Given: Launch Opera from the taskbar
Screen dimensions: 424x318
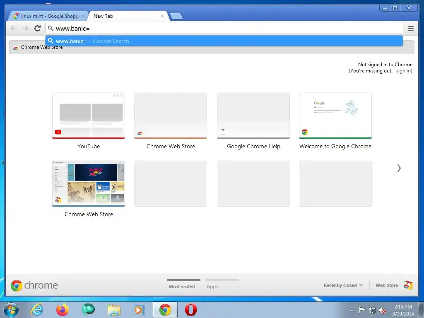Looking at the screenshot, I should 190,310.
